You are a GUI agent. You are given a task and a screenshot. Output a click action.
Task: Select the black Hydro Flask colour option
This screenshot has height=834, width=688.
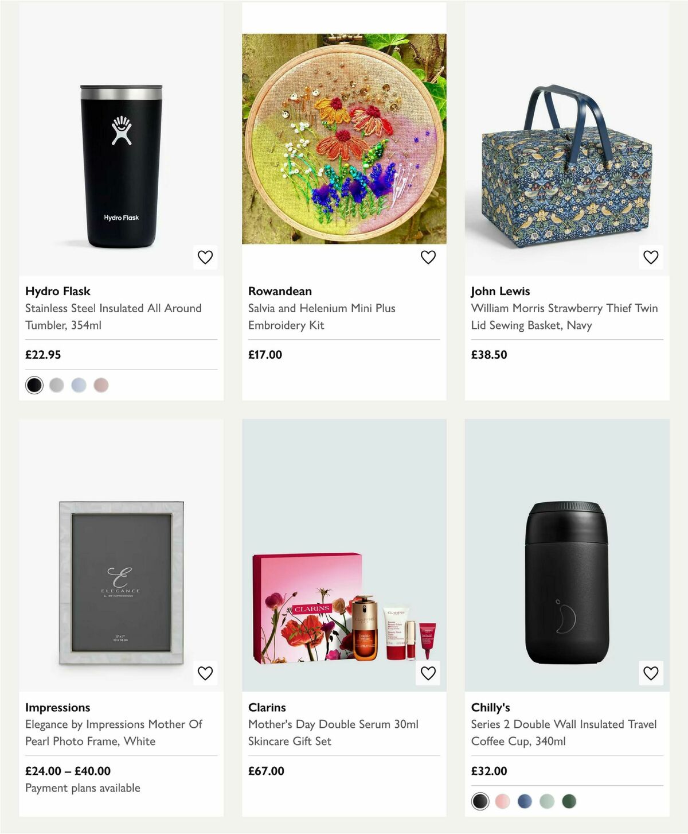click(34, 385)
